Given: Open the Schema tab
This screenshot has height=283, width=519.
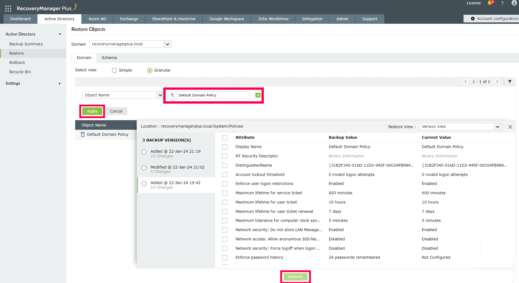Looking at the screenshot, I should coord(109,58).
